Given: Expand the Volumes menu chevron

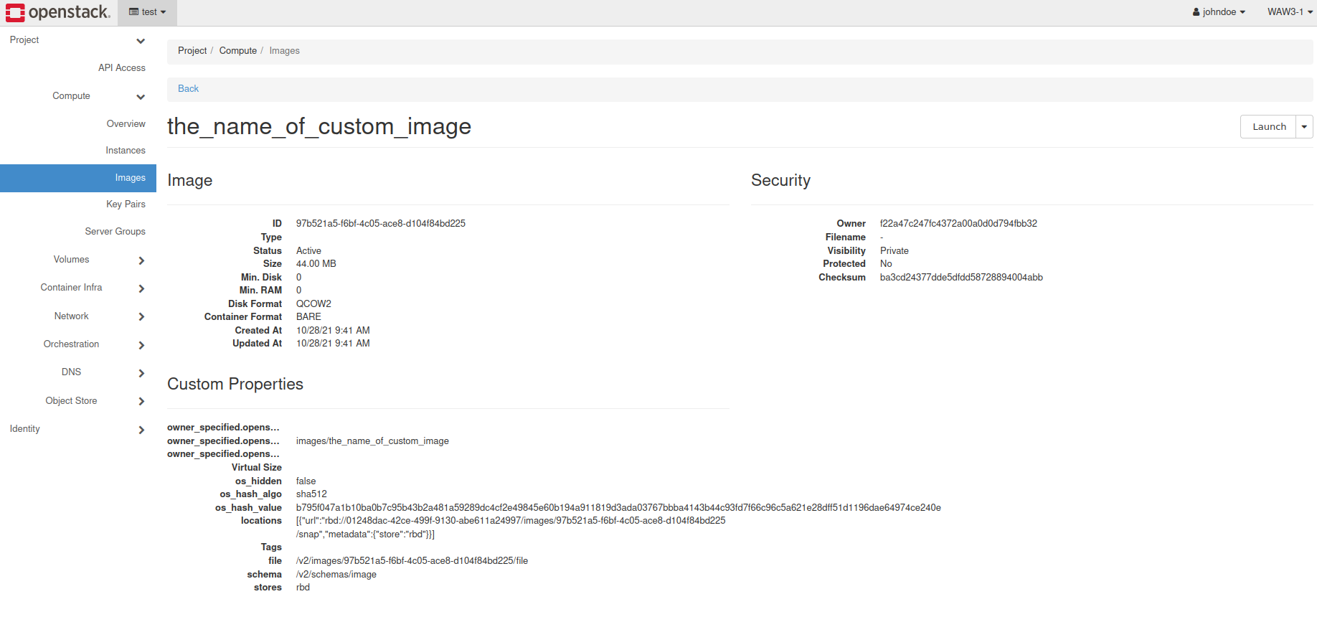Looking at the screenshot, I should tap(141, 260).
